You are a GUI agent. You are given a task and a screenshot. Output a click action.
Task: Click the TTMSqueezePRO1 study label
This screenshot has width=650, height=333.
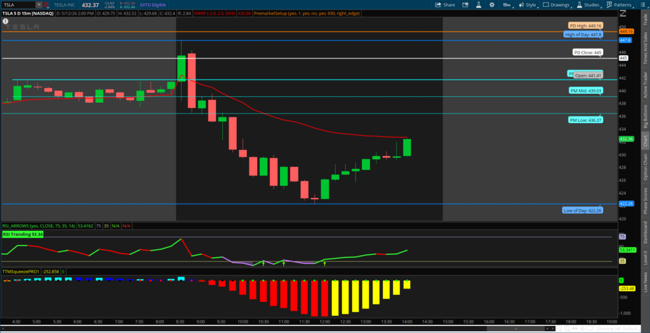21,271
